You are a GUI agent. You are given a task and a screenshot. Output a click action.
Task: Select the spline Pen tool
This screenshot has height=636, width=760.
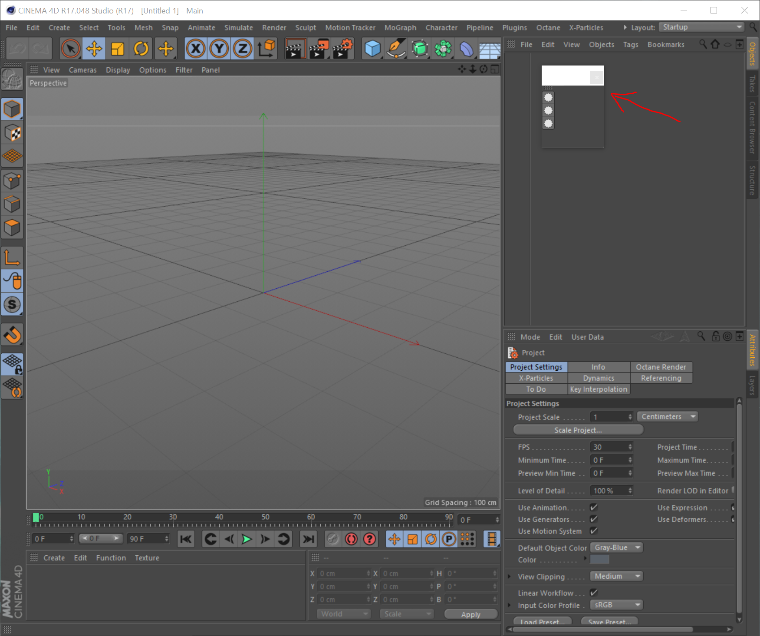(396, 48)
